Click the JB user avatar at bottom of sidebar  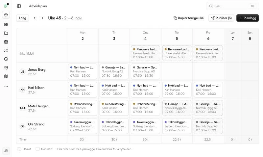pos(6,151)
